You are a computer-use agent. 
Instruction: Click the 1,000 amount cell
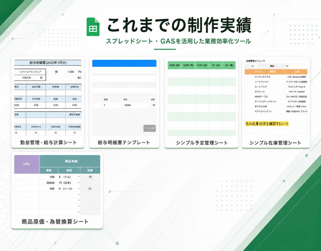coord(71,72)
